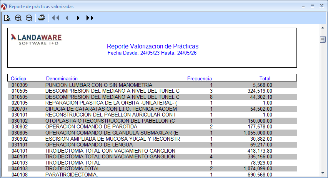
Task: Click total 690,568.00
Action: click(x=260, y=175)
